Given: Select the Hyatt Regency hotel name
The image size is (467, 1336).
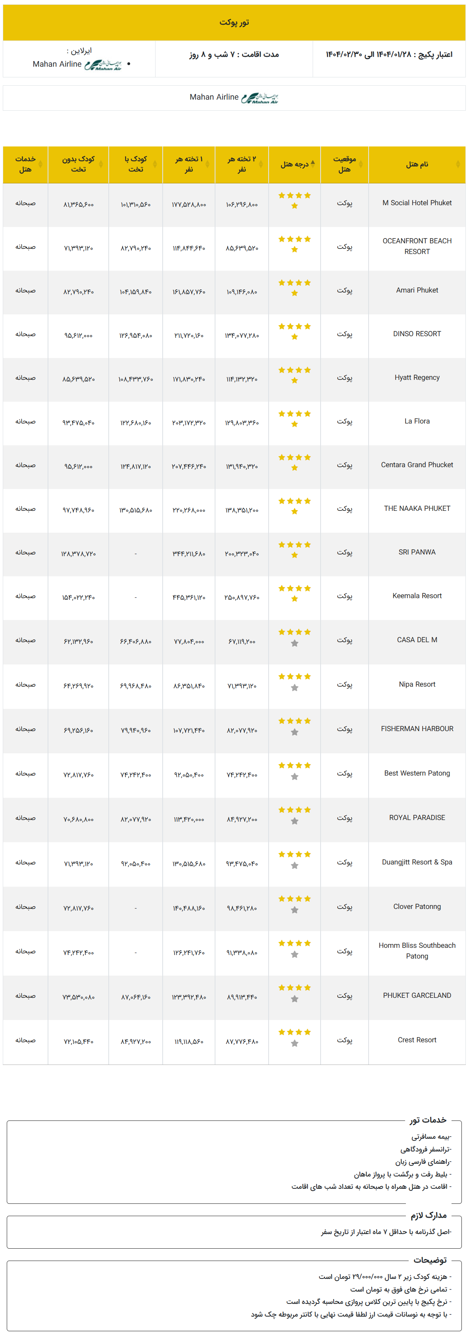Looking at the screenshot, I should point(417,377).
